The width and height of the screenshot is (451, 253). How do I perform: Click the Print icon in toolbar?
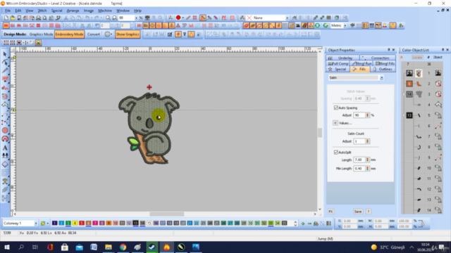pos(38,18)
